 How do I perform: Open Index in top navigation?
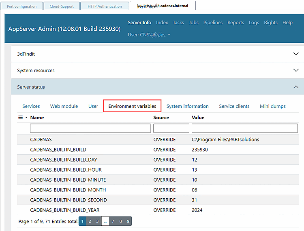162,23
